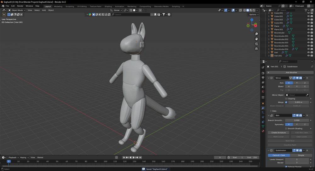Open the Object Mode dropdown

(17, 10)
